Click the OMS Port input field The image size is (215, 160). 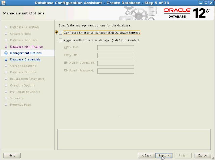pyautogui.click(x=116, y=55)
